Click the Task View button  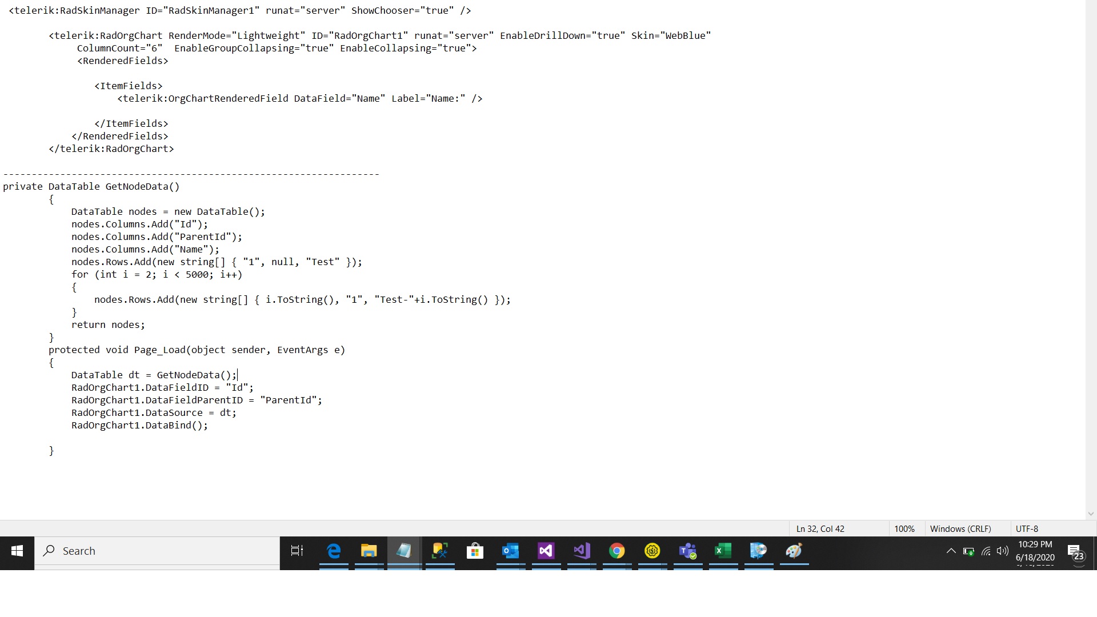tap(297, 551)
